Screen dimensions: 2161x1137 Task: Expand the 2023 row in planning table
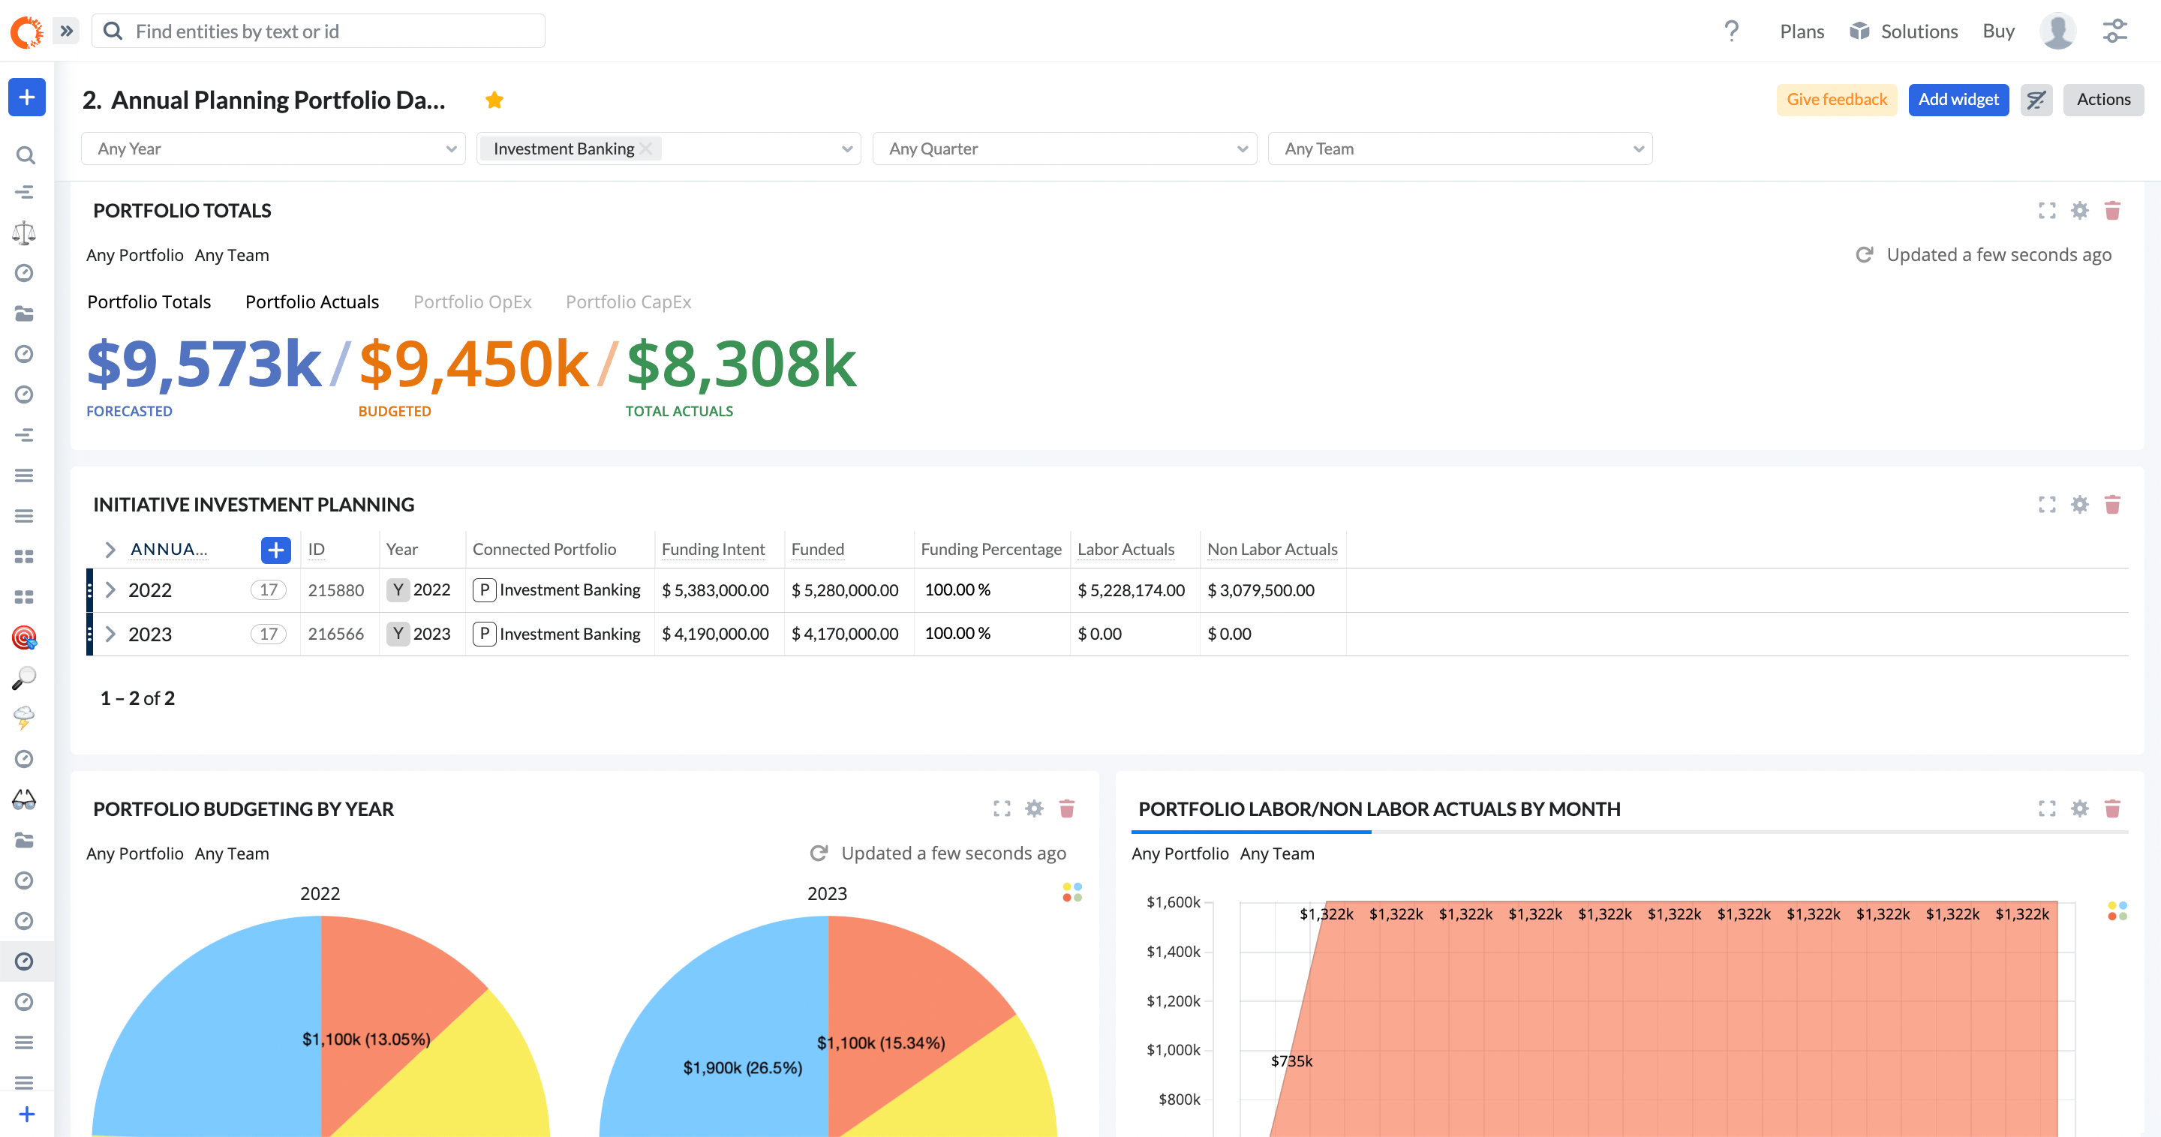point(110,634)
